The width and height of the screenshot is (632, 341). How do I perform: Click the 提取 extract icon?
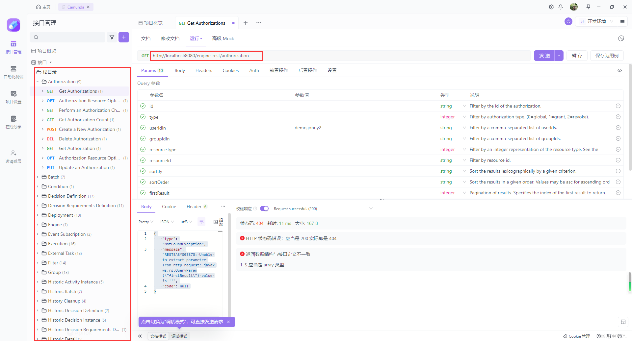(x=218, y=222)
